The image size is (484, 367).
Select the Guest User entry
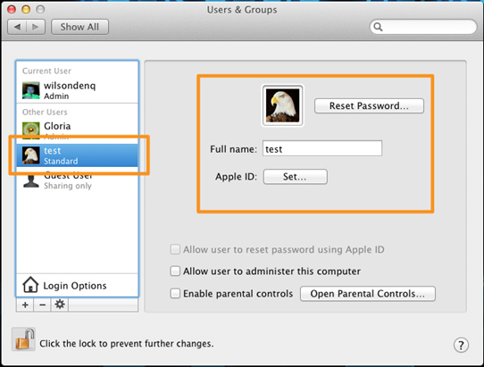point(77,180)
